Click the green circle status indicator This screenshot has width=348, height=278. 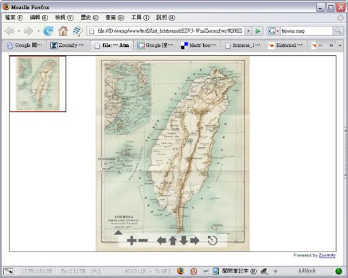tap(338, 271)
